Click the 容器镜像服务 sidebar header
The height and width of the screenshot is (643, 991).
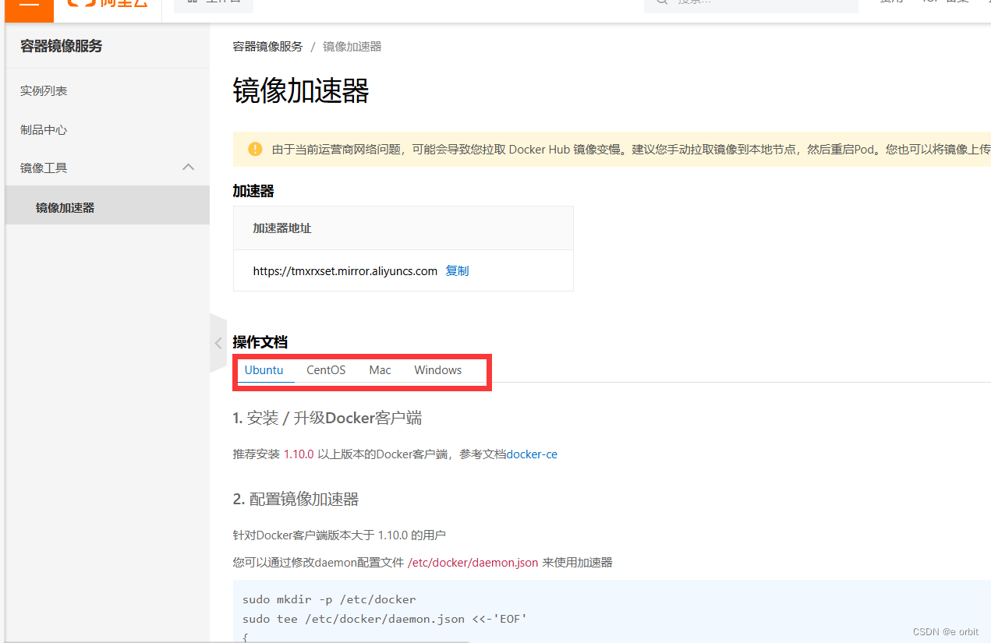[61, 46]
